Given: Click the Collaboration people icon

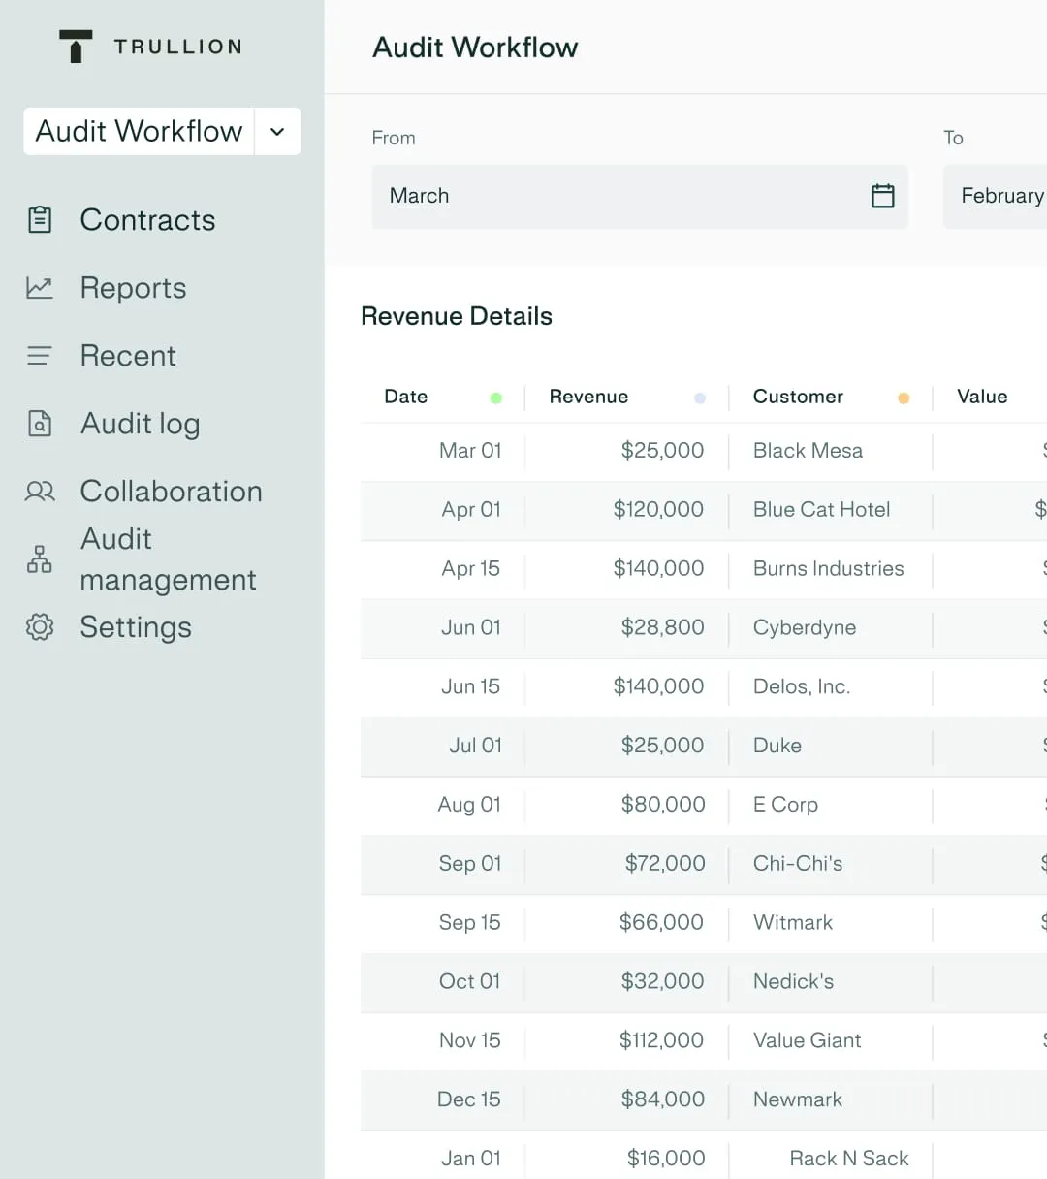Looking at the screenshot, I should (40, 492).
